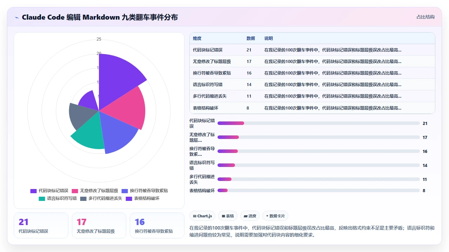Click the 数据 column header in the table
Screen dimensions: 449x252
coord(251,38)
